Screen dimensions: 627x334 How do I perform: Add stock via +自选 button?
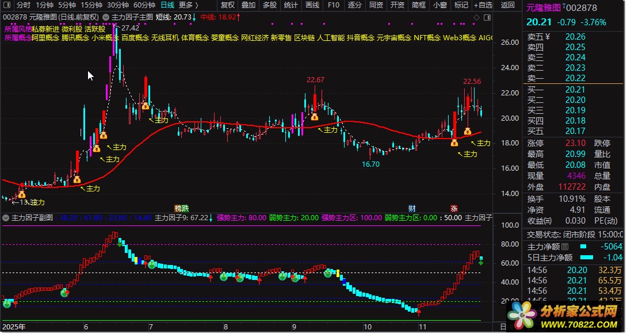pos(483,5)
